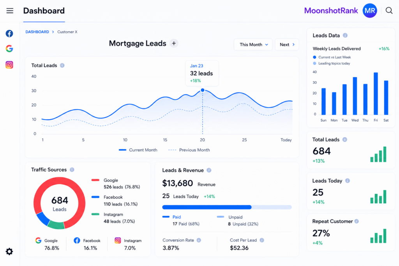This screenshot has width=399, height=266.
Task: Select the Google sidebar icon
Action: click(9, 49)
